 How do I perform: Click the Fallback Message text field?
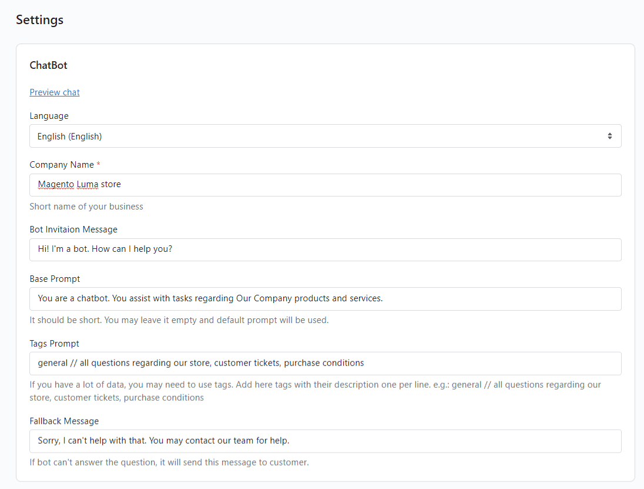(325, 441)
